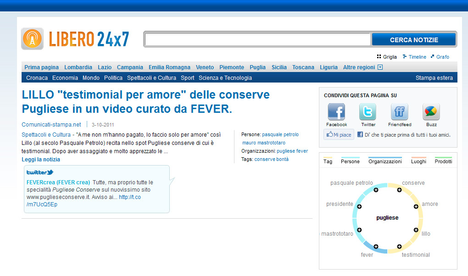The image size is (468, 276).
Task: Open the Cronaca category
Action: (37, 77)
